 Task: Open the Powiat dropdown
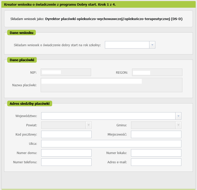(x=89, y=125)
